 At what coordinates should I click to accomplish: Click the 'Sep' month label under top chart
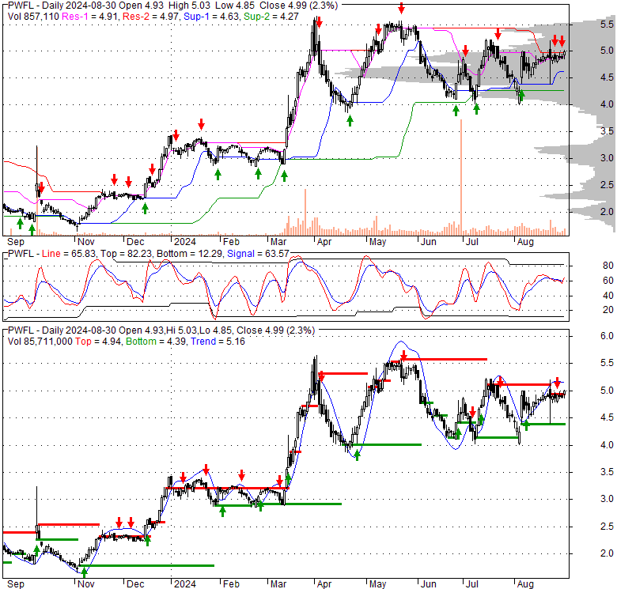click(x=16, y=242)
